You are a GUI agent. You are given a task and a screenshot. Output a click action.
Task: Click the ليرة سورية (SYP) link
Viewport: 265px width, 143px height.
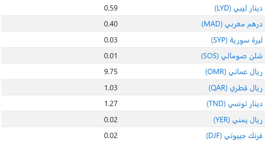tap(237, 40)
